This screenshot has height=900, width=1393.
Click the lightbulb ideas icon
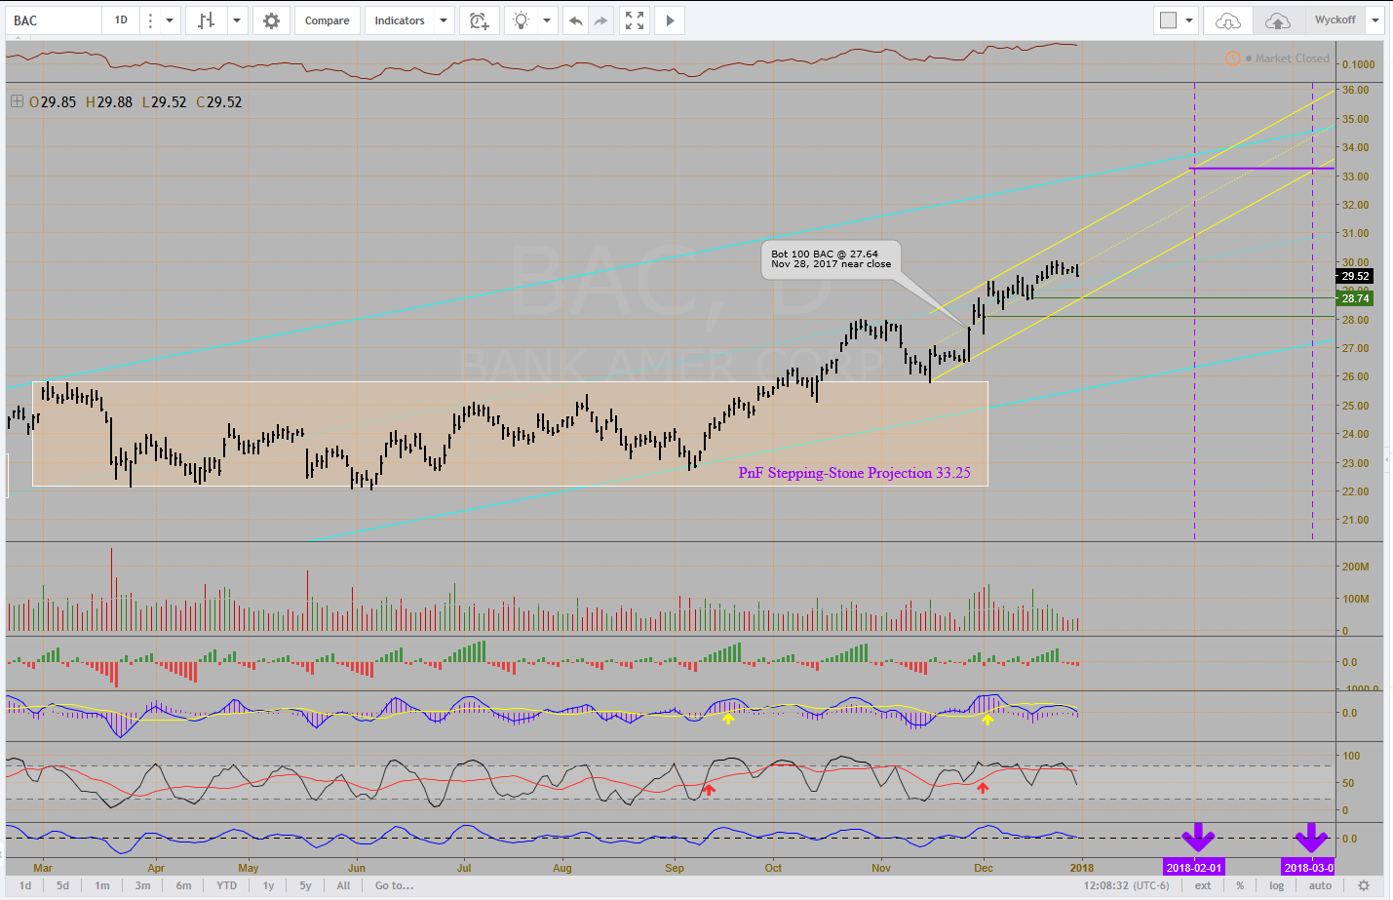point(522,20)
